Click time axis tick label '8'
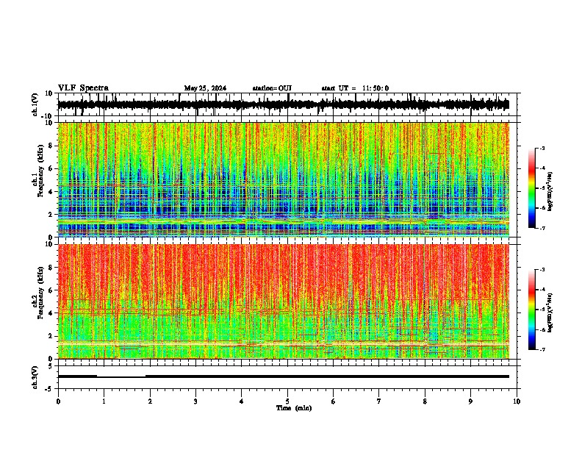The width and height of the screenshot is (582, 450). (425, 401)
